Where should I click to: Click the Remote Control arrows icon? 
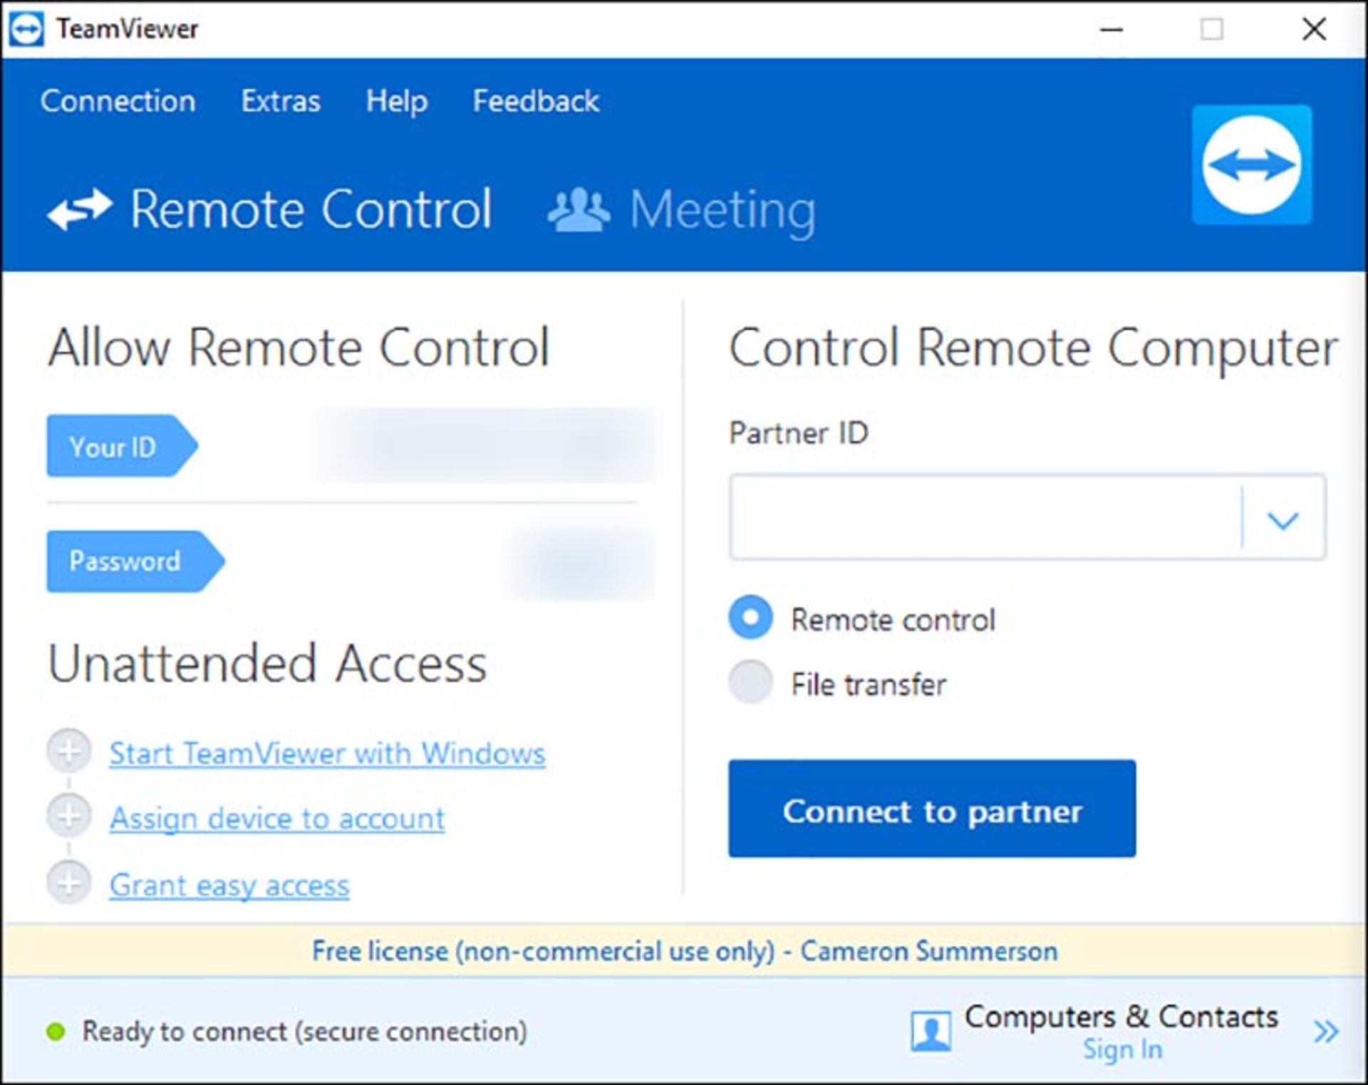79,209
